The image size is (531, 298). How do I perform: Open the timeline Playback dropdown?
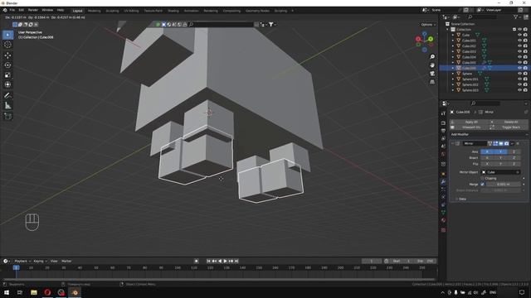click(22, 261)
